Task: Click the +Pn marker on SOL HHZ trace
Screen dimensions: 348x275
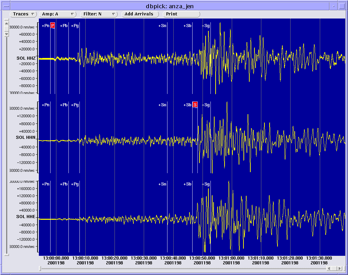Action: coord(45,26)
